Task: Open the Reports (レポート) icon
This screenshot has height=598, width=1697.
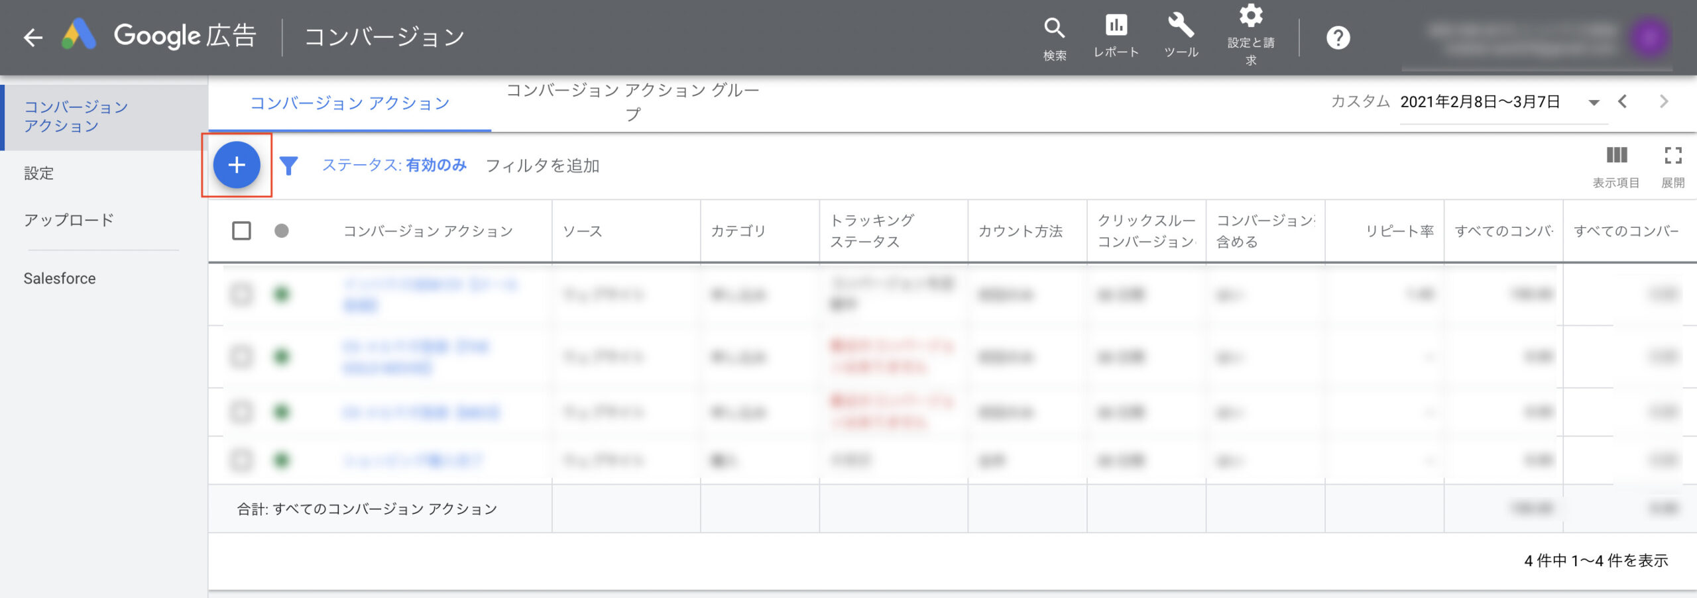Action: pyautogui.click(x=1116, y=26)
